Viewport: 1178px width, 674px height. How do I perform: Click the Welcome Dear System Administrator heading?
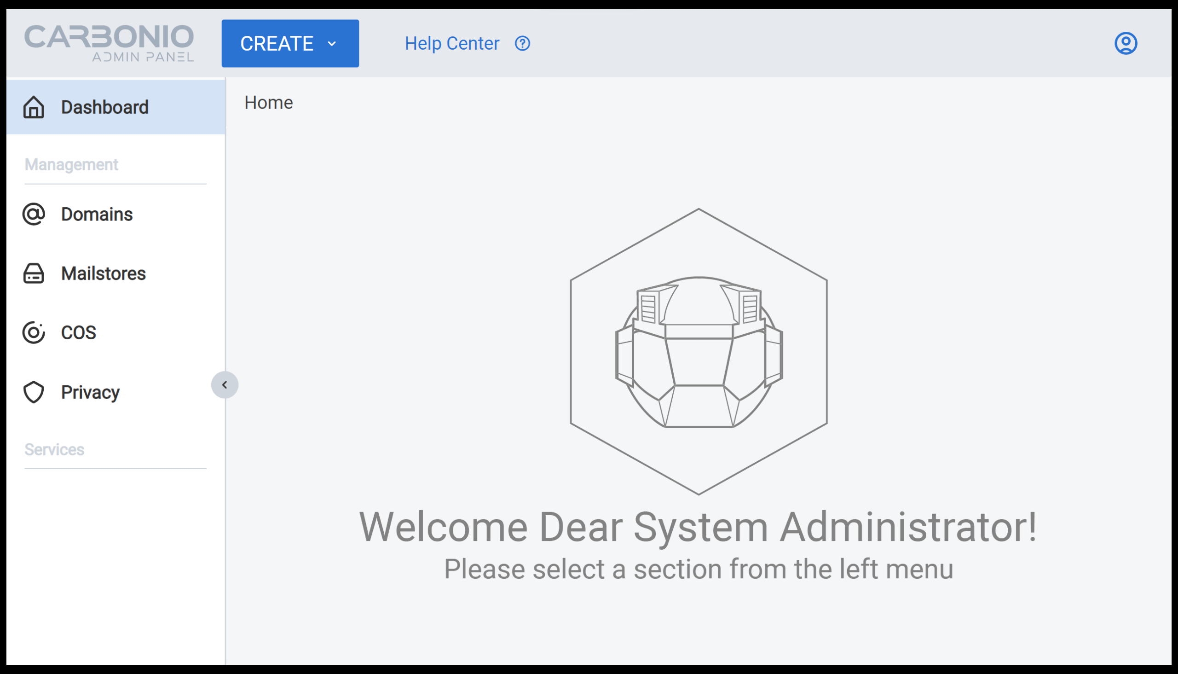tap(698, 527)
